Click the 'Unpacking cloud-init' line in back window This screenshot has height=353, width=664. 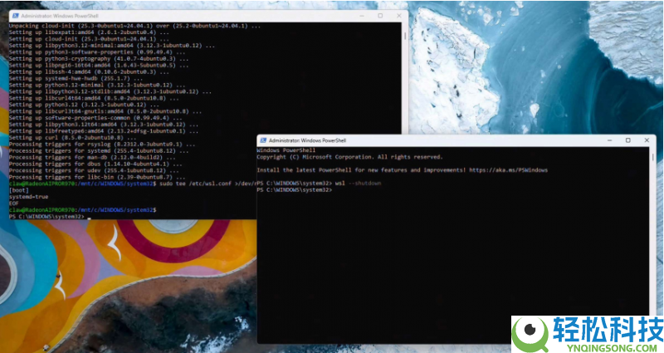134,26
